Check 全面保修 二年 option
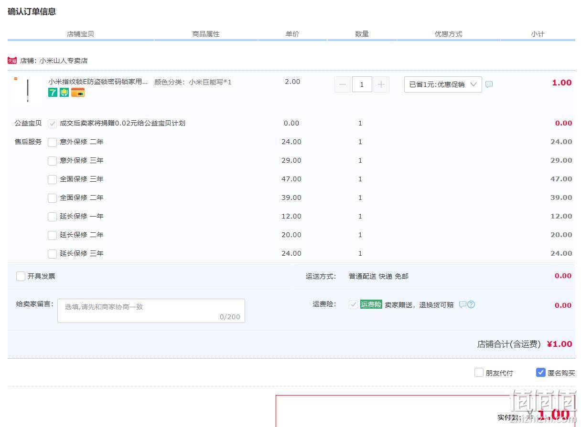The image size is (581, 427). coord(53,198)
